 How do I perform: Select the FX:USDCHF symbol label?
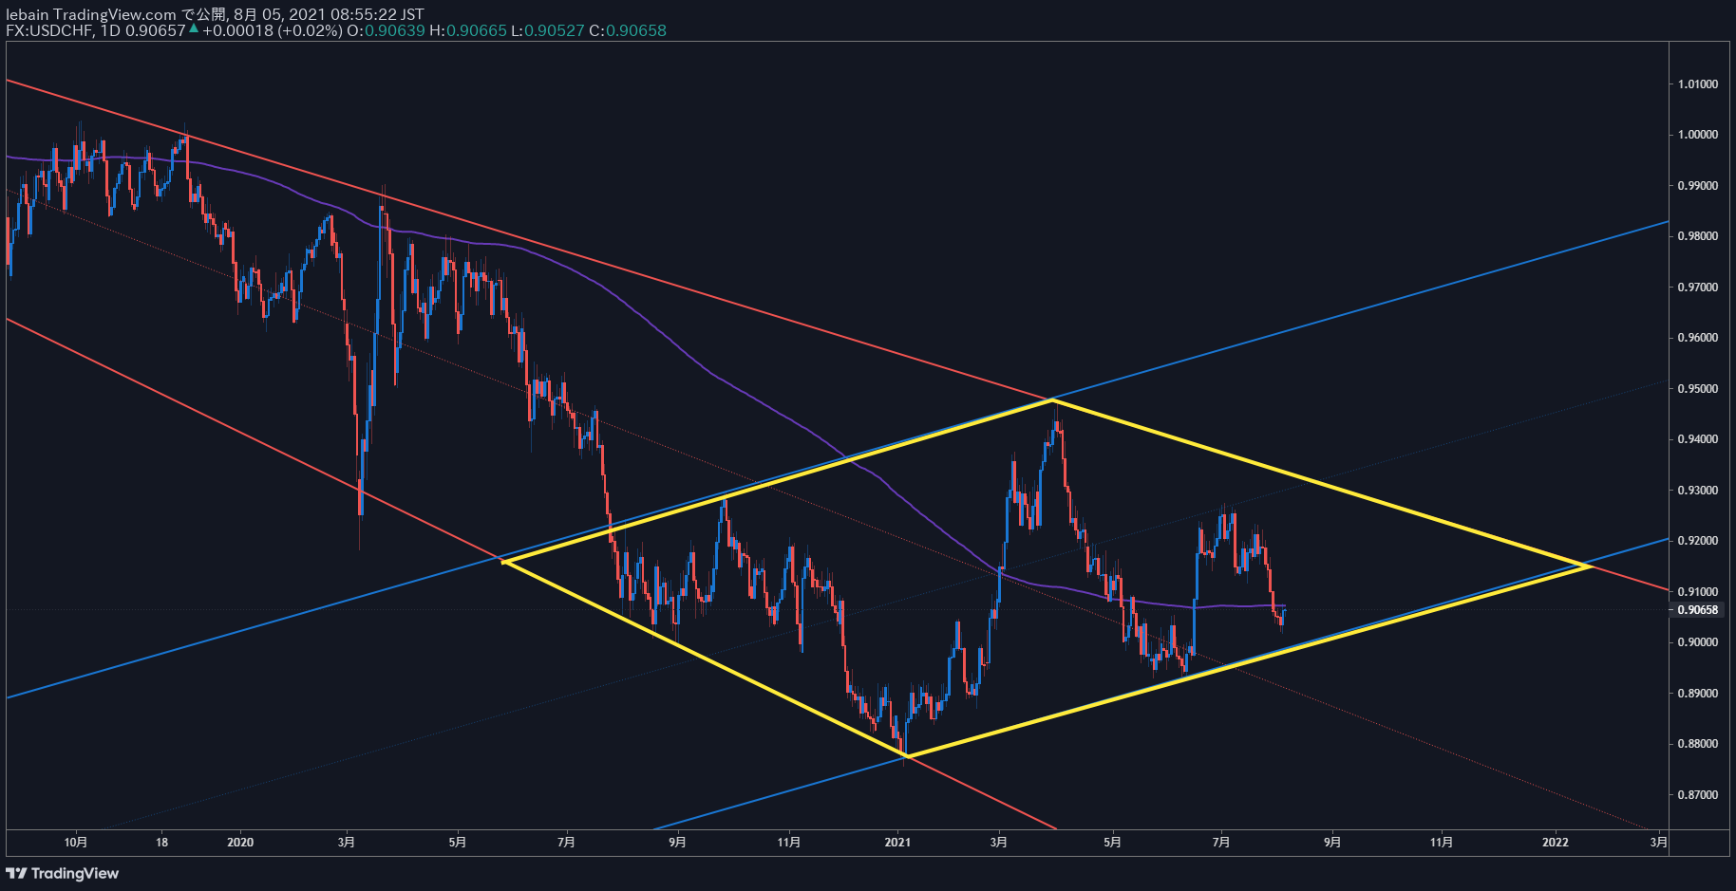[x=49, y=30]
